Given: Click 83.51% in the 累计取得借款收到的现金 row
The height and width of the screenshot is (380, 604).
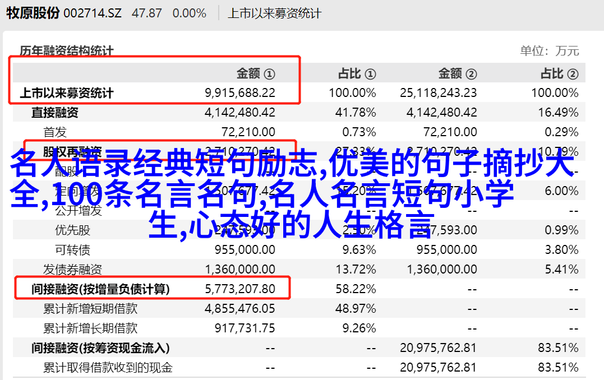Looking at the screenshot, I should tap(558, 368).
